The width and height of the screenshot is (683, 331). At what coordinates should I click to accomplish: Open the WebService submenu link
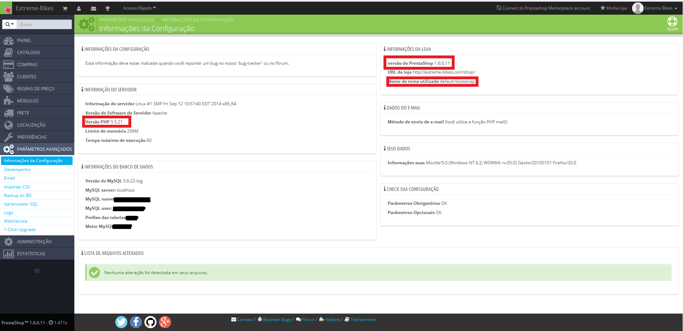point(16,221)
